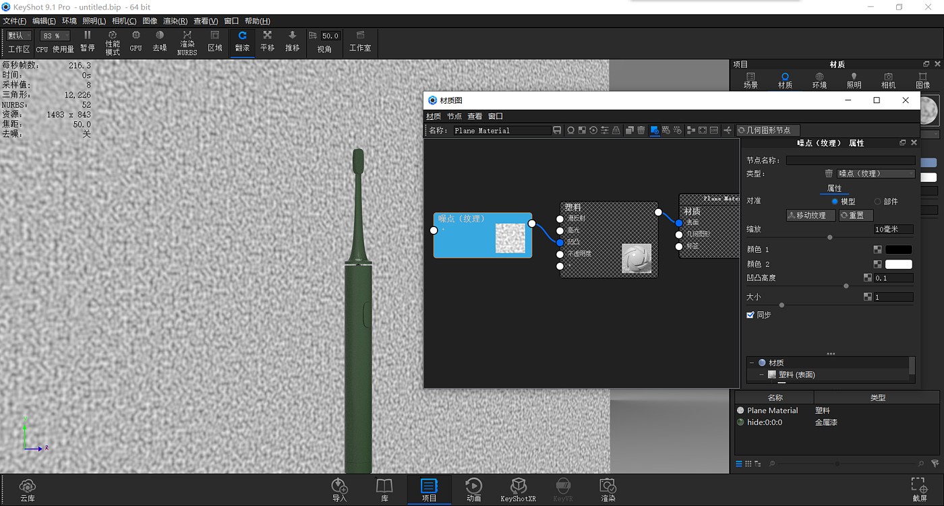Toggle texture map button for Size (大小)
Viewport: 944px width, 506px height.
tap(868, 297)
